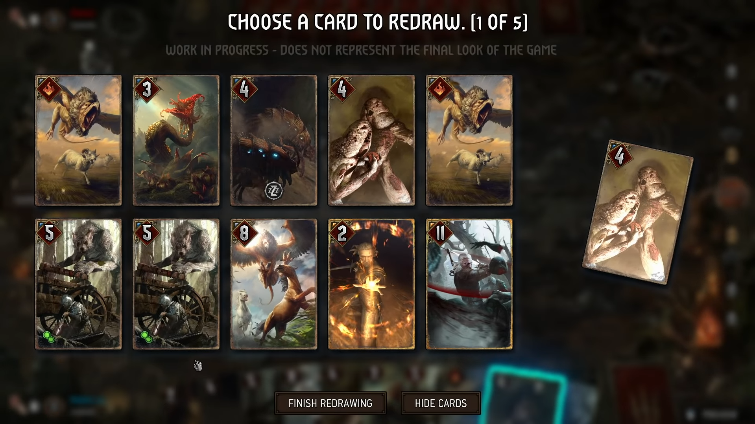755x424 pixels.
Task: Finish redrawing cards
Action: pyautogui.click(x=330, y=403)
